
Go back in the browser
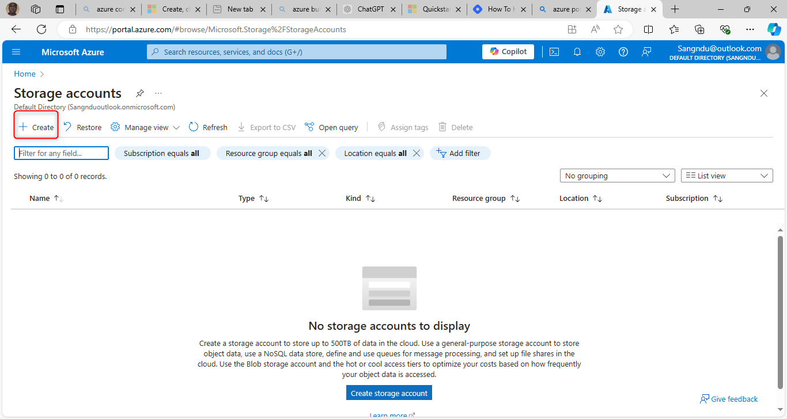16,29
